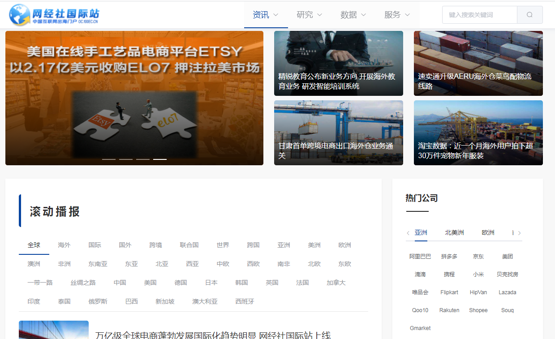Open the 小米 company link

point(478,275)
